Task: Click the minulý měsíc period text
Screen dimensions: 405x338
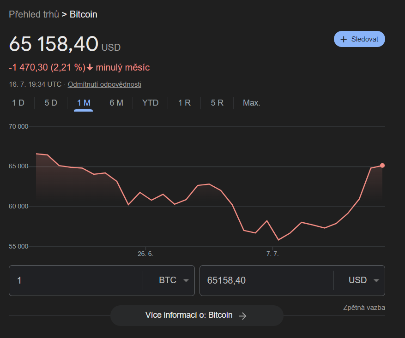Action: click(x=123, y=67)
